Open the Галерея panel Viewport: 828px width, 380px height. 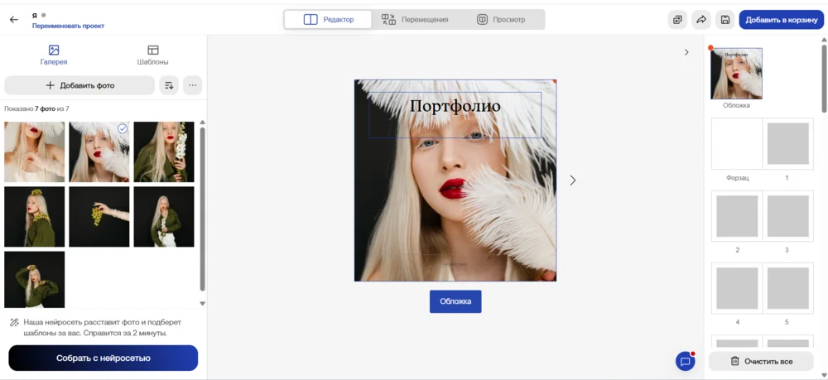click(x=54, y=55)
